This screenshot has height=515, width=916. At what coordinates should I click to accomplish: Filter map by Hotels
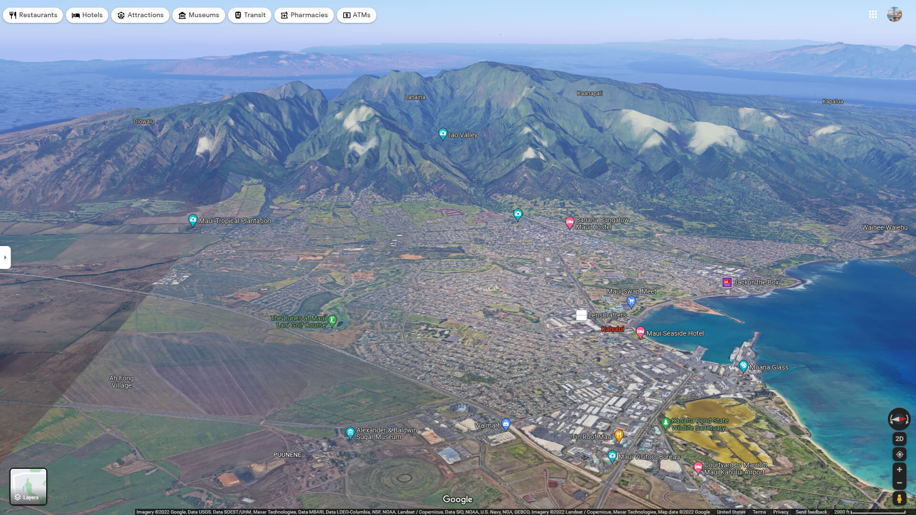pos(87,15)
